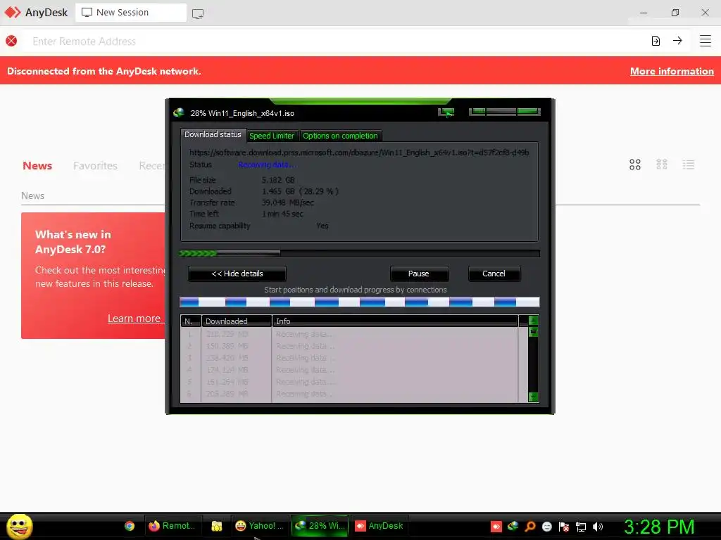Click the 3:28 PM clock
Screen dimensions: 721x540
click(659, 527)
